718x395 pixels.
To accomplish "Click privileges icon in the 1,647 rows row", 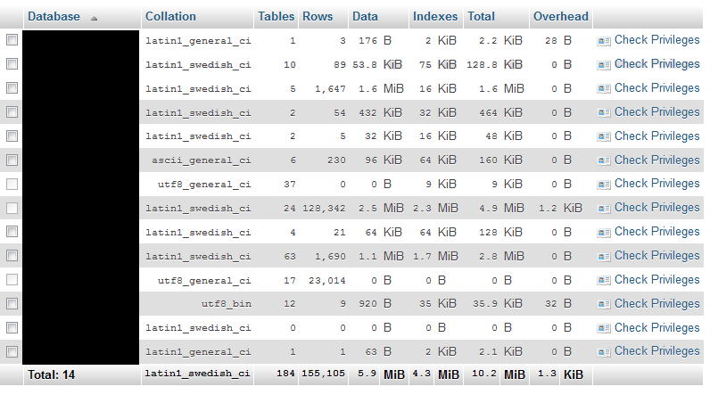I will pos(604,89).
